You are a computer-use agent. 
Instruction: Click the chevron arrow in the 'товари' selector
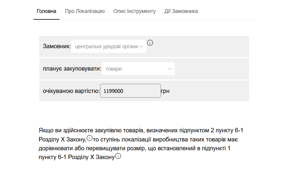[x=170, y=69]
